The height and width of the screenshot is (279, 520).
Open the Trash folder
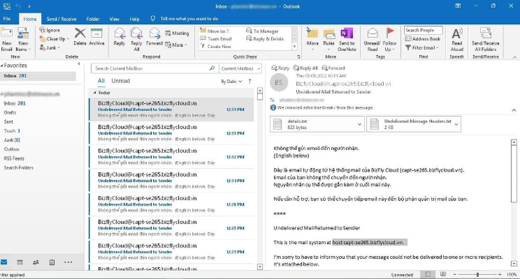12,130
